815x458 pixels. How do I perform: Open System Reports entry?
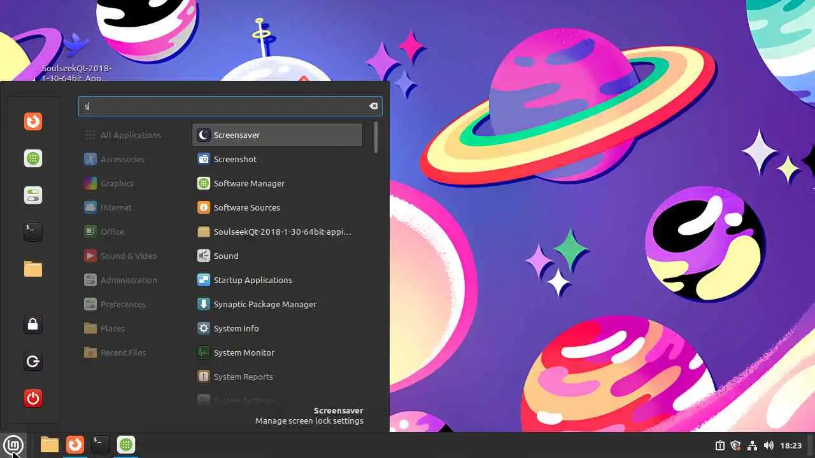click(278, 377)
